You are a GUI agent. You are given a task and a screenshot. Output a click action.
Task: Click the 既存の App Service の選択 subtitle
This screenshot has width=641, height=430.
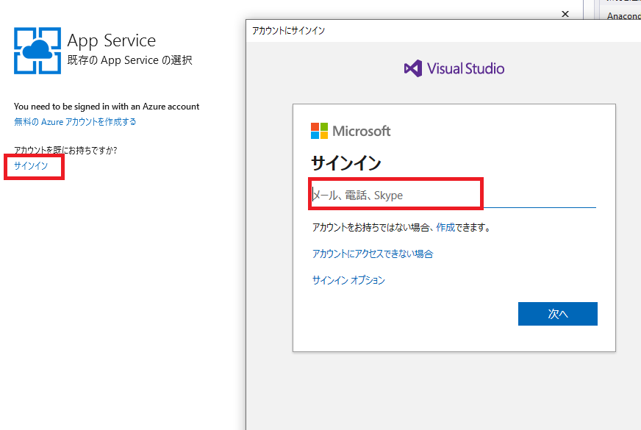click(129, 60)
